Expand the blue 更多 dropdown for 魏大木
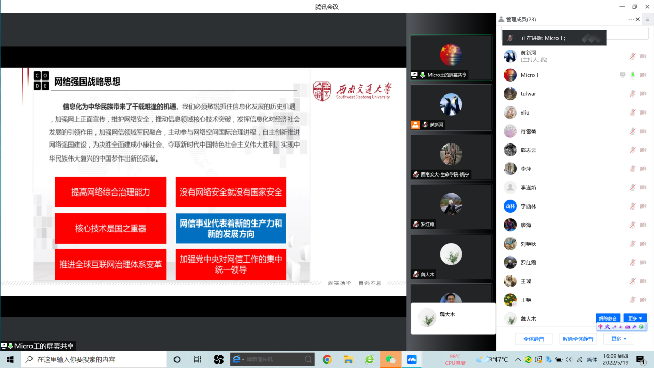This screenshot has width=654, height=368. (634, 318)
